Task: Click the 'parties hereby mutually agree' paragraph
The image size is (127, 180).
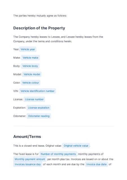Action: (40, 16)
